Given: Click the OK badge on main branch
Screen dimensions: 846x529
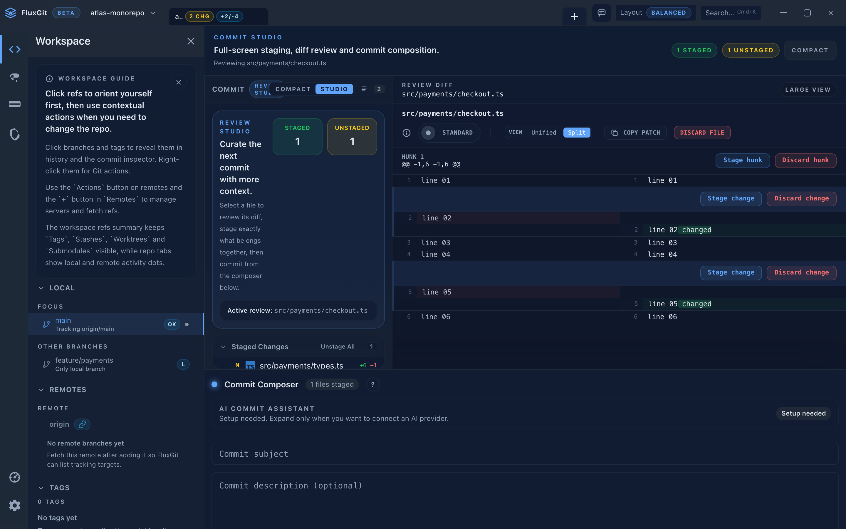Looking at the screenshot, I should tap(172, 324).
